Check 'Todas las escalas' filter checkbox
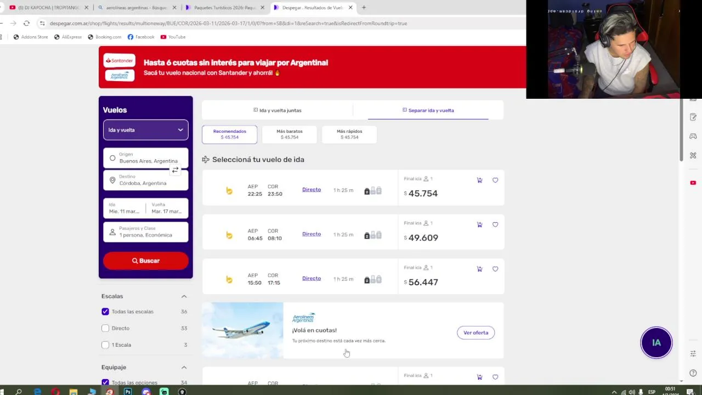The height and width of the screenshot is (395, 702). click(105, 312)
